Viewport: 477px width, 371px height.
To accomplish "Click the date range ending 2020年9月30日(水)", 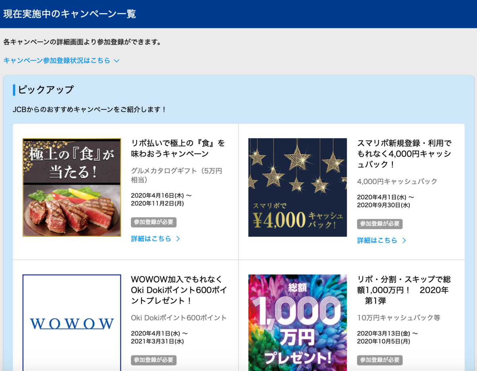I will pyautogui.click(x=386, y=201).
